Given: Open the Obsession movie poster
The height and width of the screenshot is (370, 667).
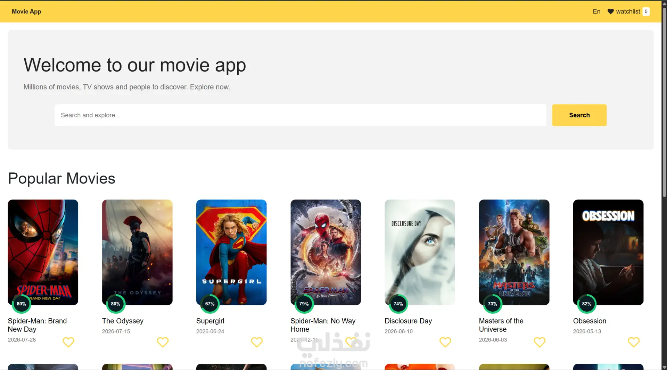Looking at the screenshot, I should (608, 252).
